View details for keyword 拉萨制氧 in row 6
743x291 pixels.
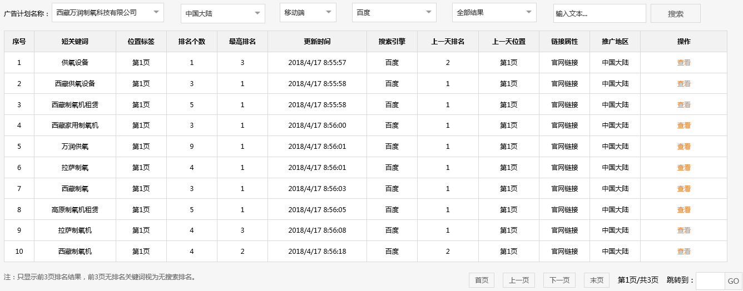click(683, 168)
